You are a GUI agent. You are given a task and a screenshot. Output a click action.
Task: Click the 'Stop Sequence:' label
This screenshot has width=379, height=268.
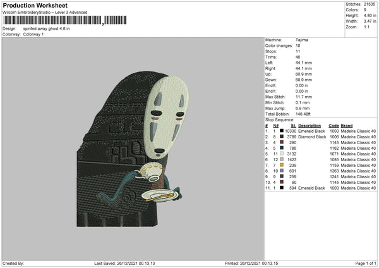(x=280, y=120)
